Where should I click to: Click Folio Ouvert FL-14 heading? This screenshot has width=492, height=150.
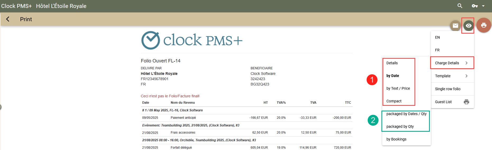(161, 61)
